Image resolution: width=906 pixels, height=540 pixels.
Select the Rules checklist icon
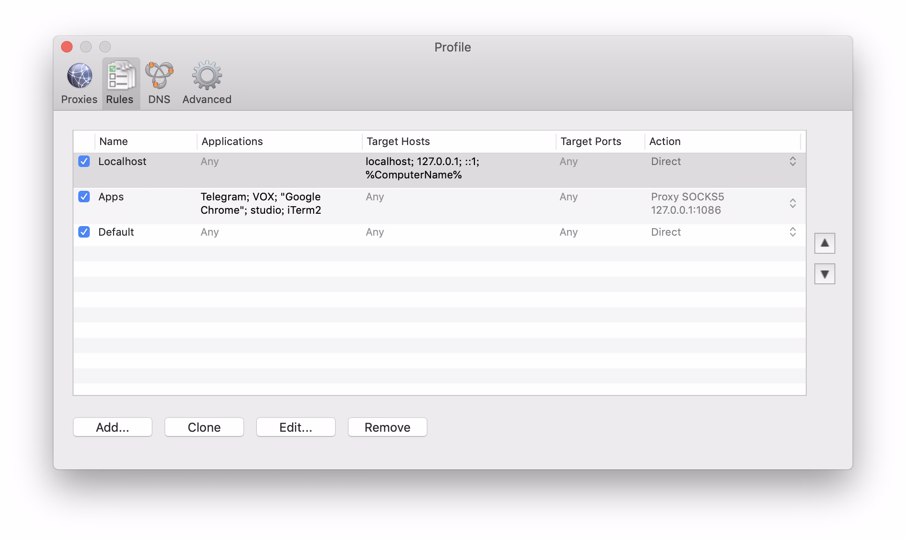(x=120, y=76)
